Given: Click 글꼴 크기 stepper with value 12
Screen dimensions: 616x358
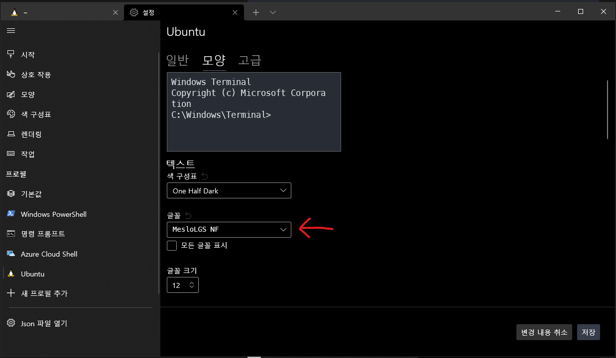Looking at the screenshot, I should (183, 285).
